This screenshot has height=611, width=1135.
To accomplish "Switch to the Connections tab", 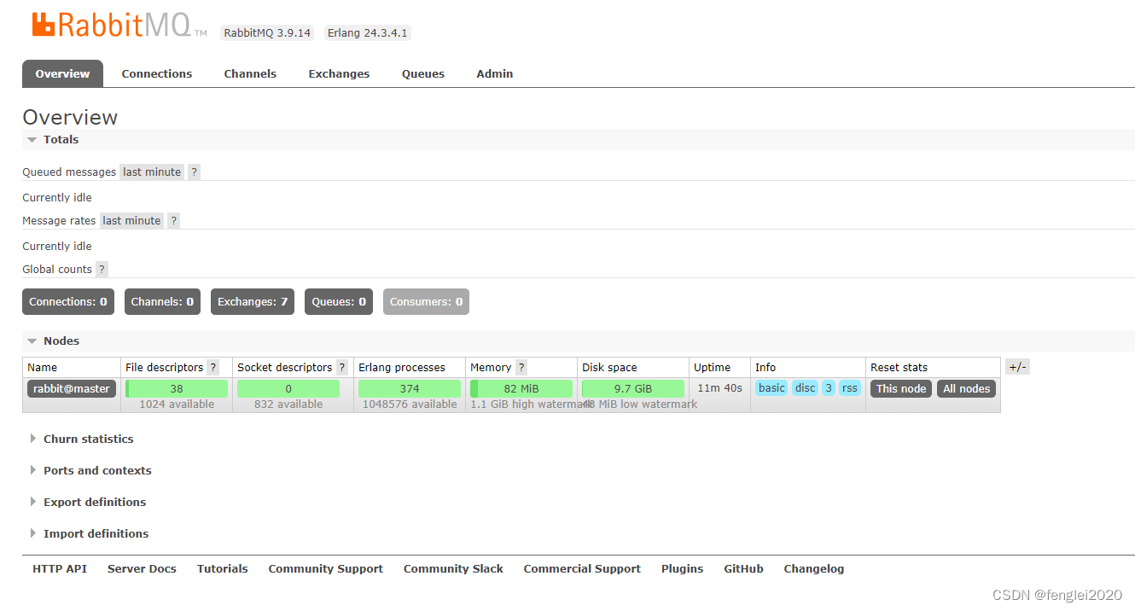I will (157, 73).
